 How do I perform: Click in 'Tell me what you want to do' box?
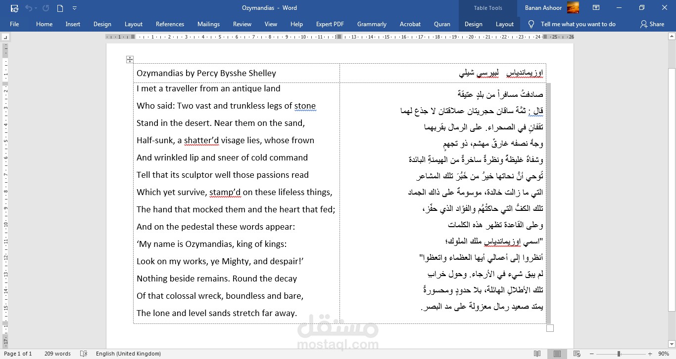click(578, 24)
